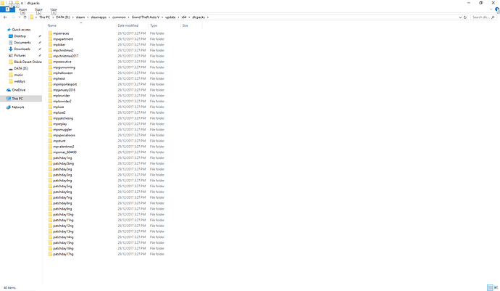This screenshot has width=500, height=291.
Task: Click the folder icon for mpapartment
Action: coord(50,39)
